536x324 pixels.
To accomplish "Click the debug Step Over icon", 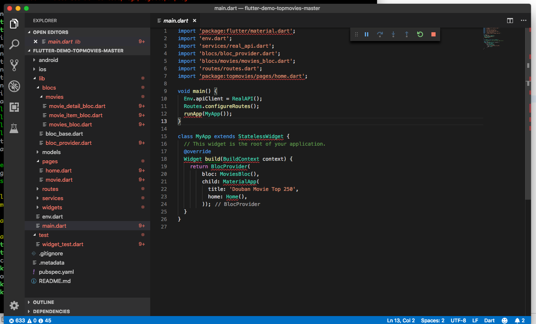I will [380, 34].
